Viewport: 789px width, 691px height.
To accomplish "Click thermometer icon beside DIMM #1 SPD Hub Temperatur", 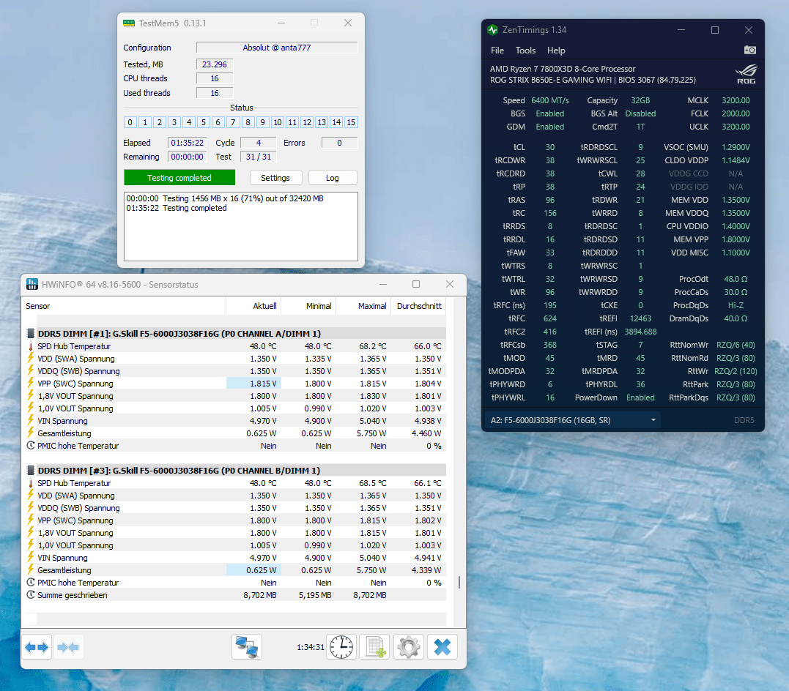I will (31, 346).
